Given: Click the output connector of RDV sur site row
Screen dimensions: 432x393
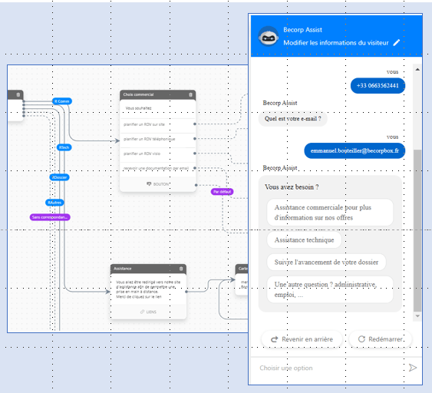Looking at the screenshot, I should click(x=195, y=124).
